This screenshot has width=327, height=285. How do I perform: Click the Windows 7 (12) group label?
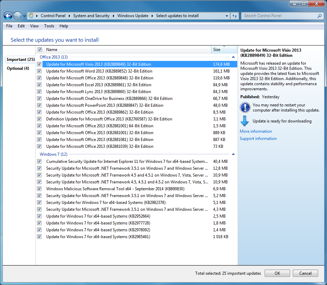click(53, 154)
